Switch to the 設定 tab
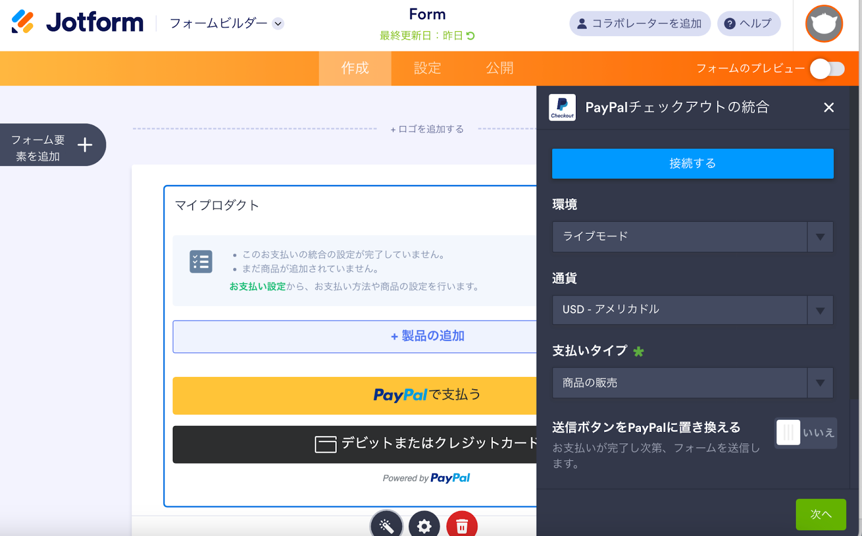The image size is (862, 536). (427, 68)
